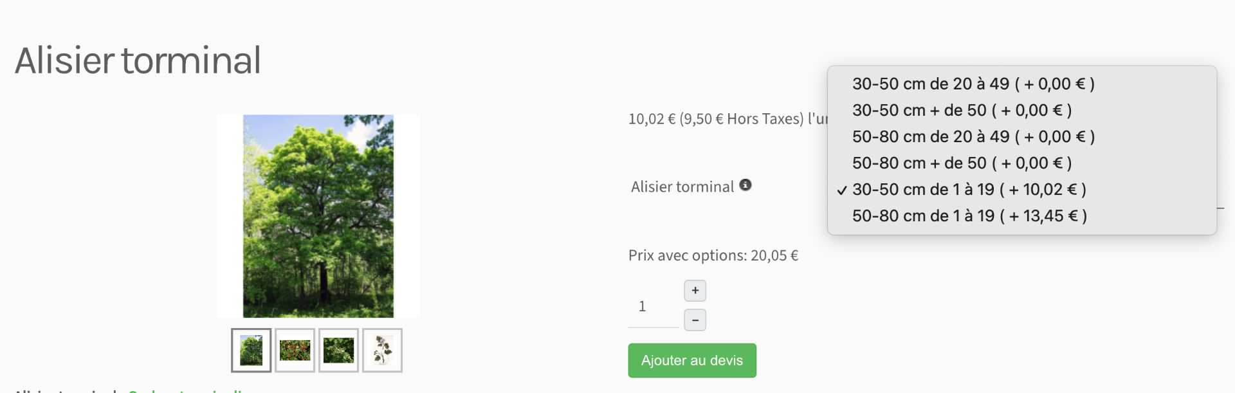Show the red berries thumbnail image

coord(295,351)
